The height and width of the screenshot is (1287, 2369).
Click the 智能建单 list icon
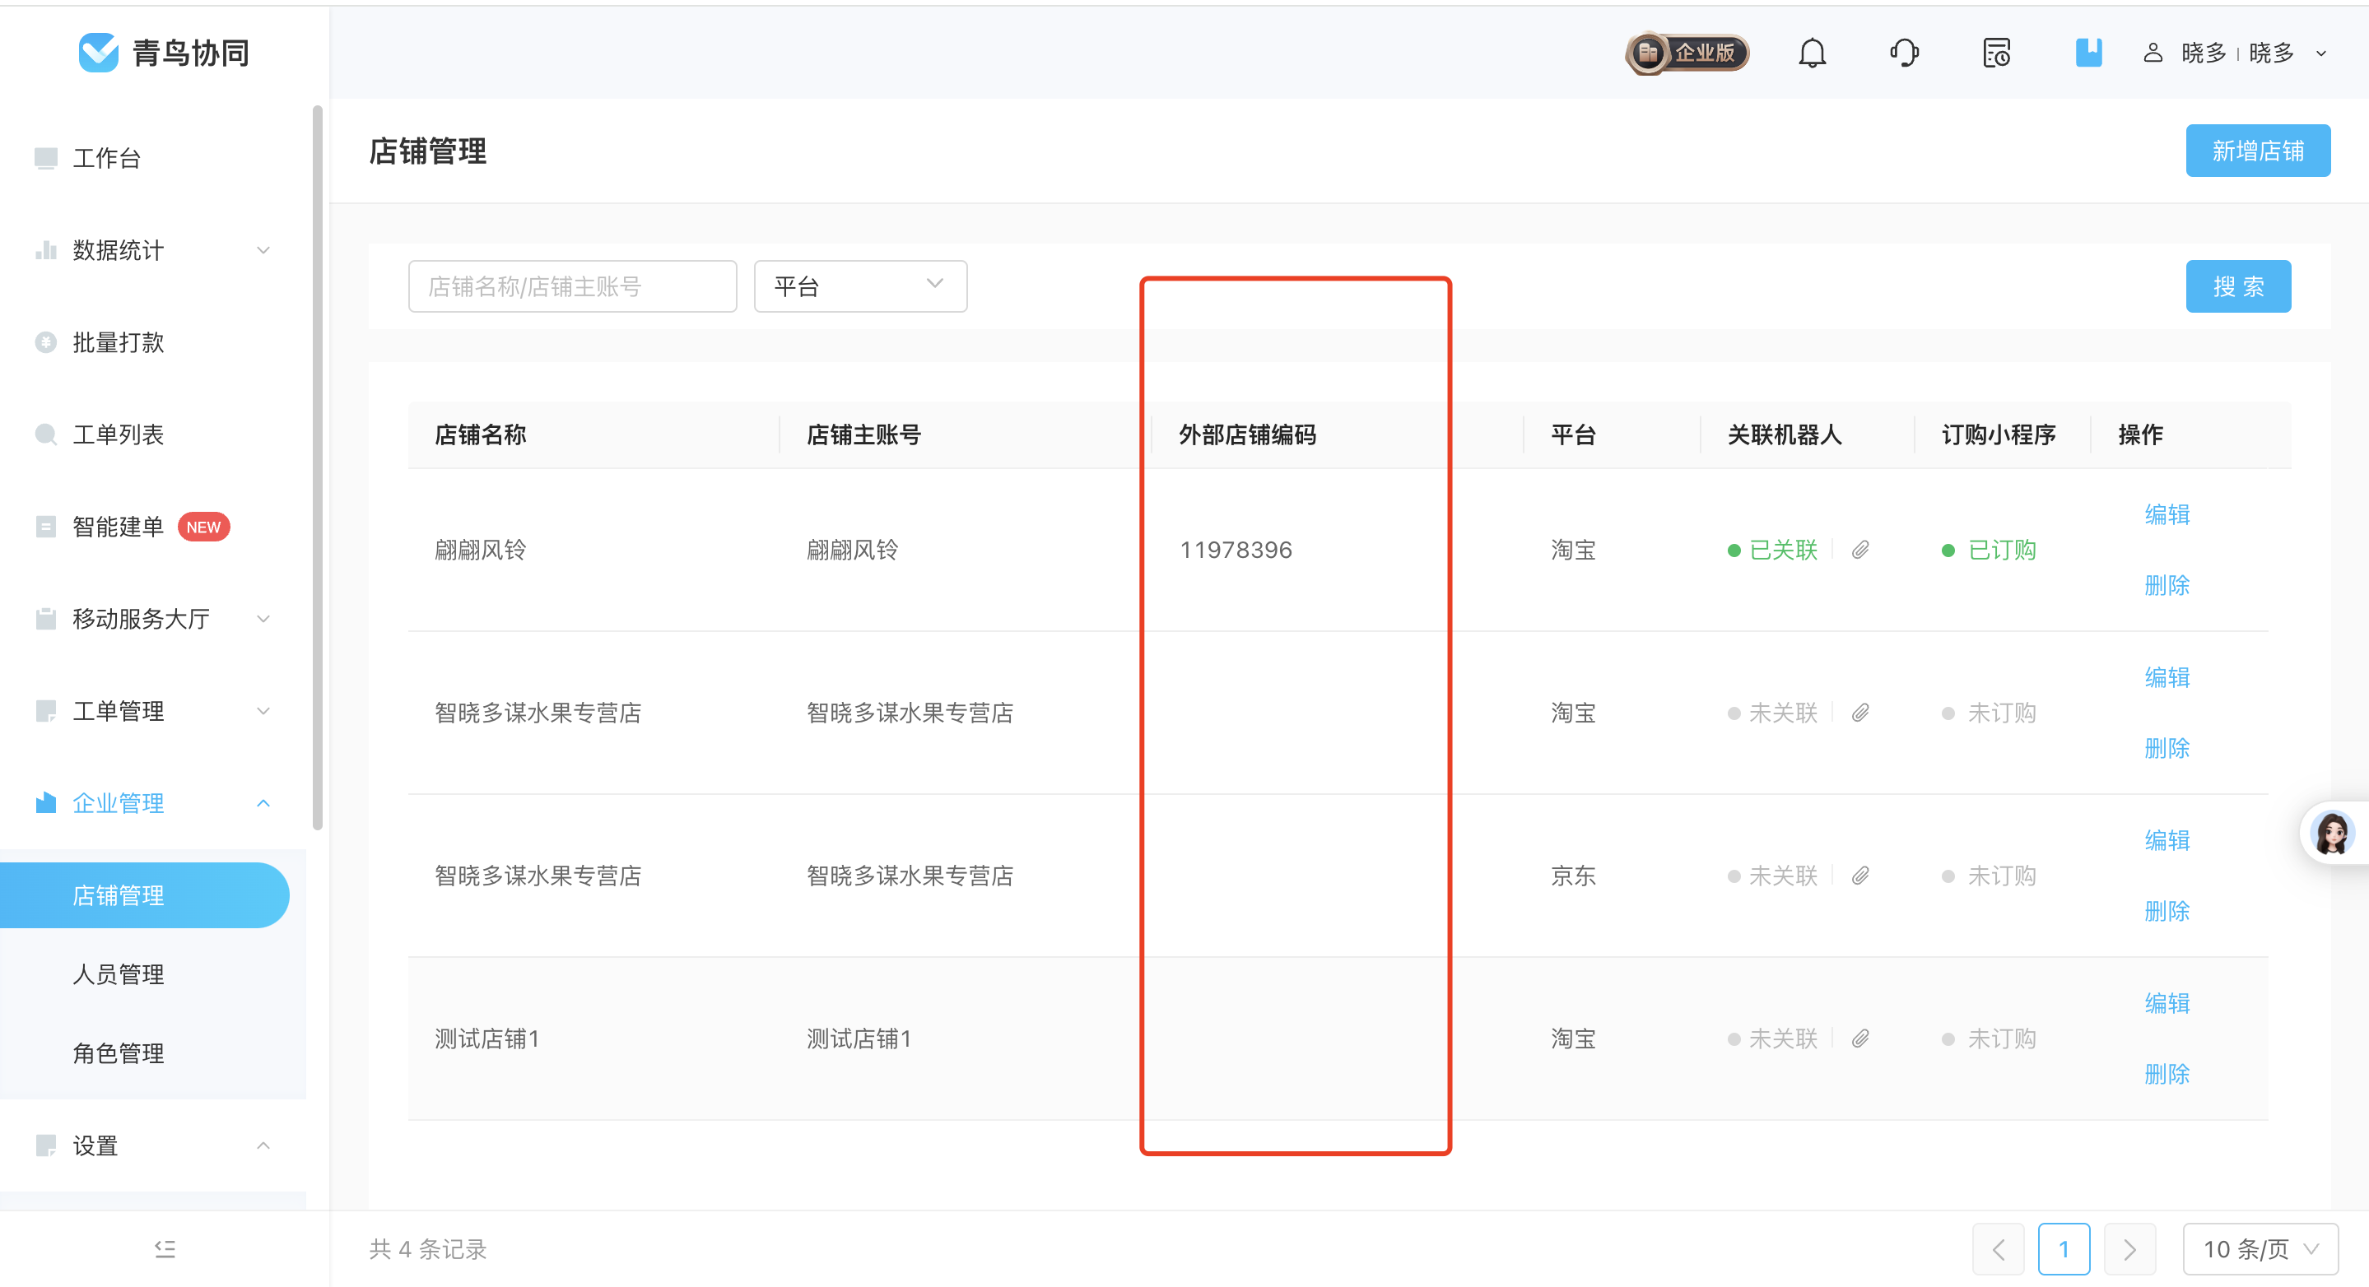46,527
